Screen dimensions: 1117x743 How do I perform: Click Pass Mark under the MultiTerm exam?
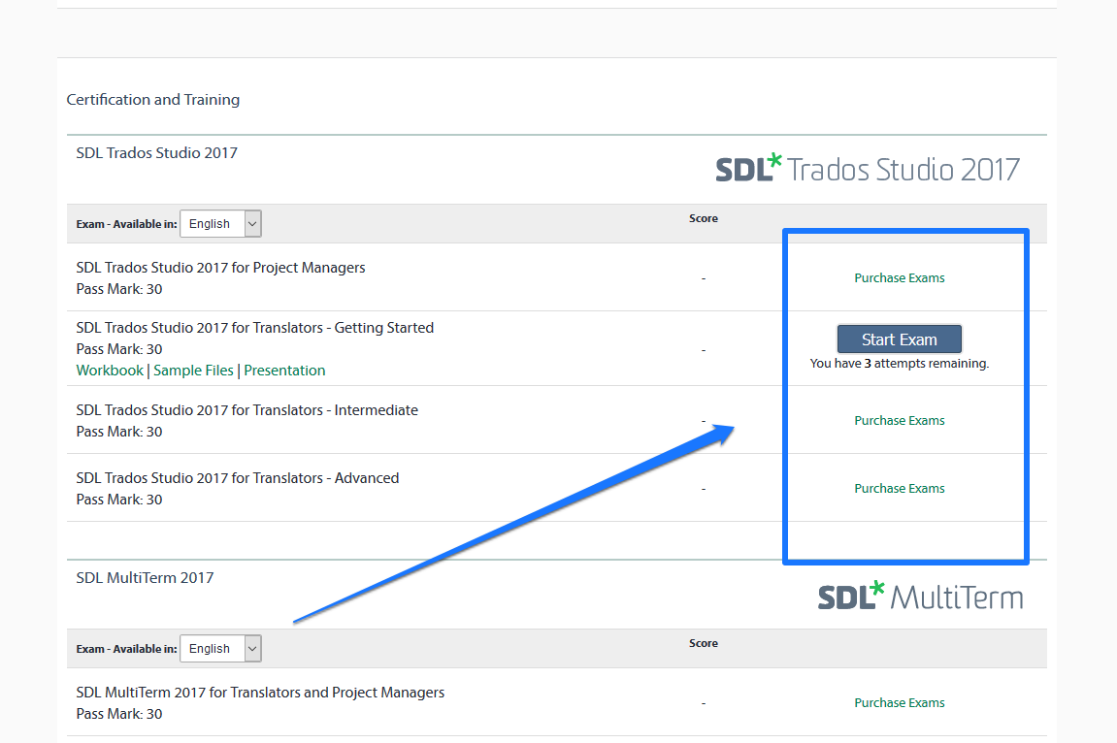pyautogui.click(x=119, y=714)
